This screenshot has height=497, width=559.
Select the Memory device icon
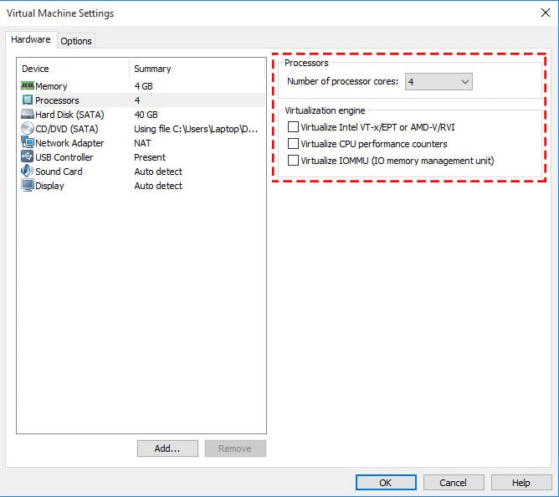[x=27, y=86]
